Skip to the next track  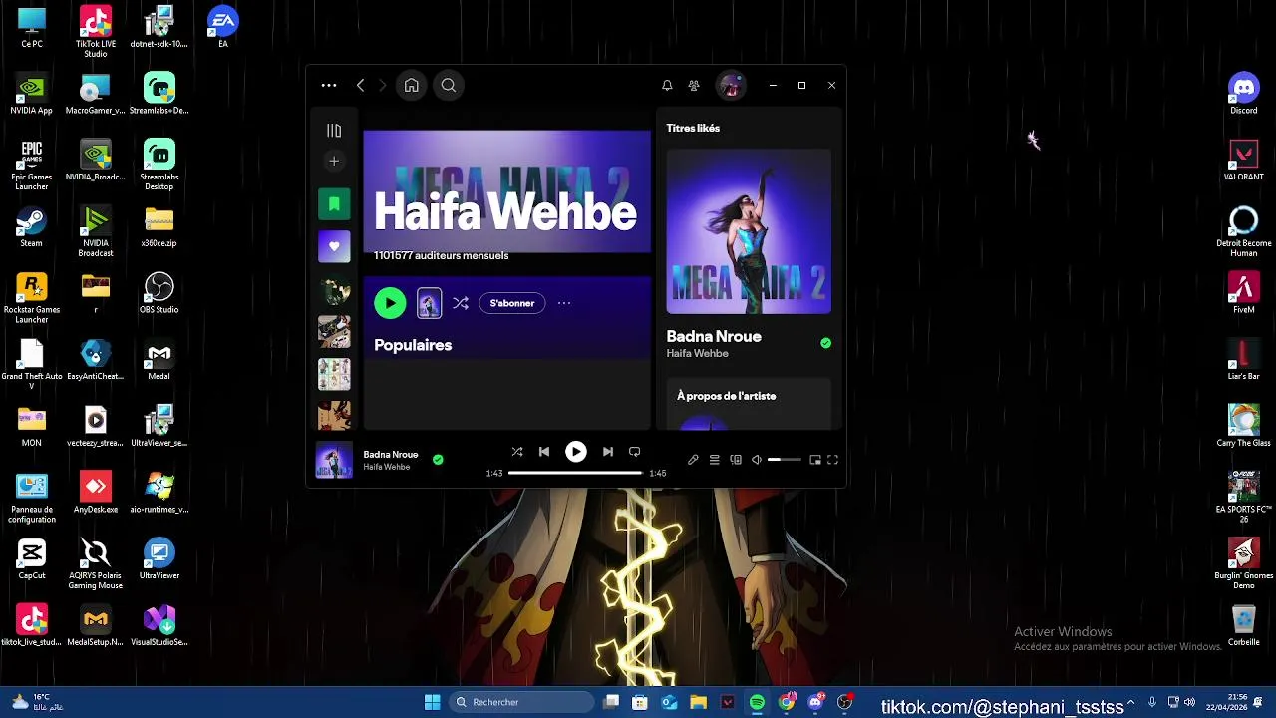point(608,452)
